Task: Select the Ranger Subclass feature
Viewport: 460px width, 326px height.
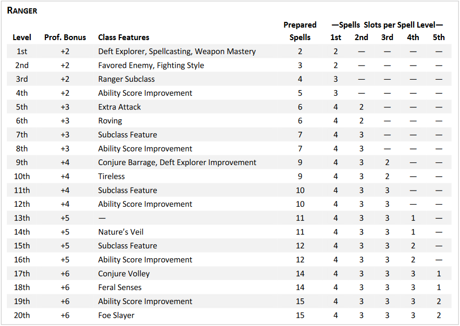Action: pyautogui.click(x=127, y=79)
